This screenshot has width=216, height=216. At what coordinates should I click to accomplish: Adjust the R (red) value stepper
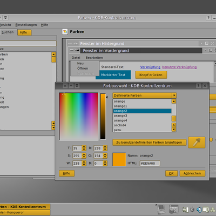tap(105, 148)
